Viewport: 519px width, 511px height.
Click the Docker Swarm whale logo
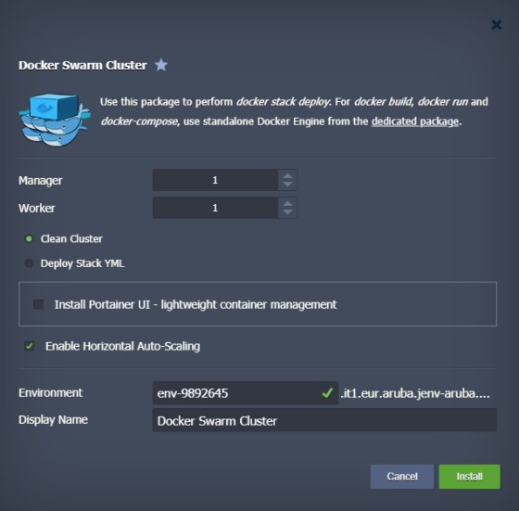[x=55, y=120]
